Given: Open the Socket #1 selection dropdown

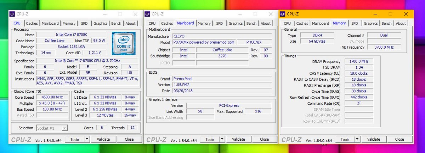Looking at the screenshot, I should pos(52,128).
